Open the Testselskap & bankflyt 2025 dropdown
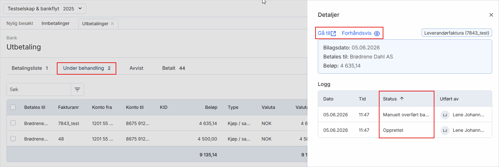The image size is (499, 167). pyautogui.click(x=45, y=9)
